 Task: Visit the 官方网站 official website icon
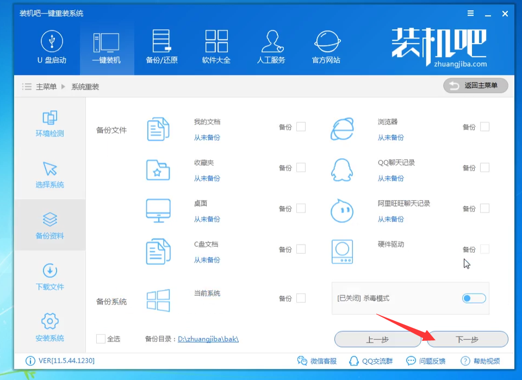click(x=326, y=41)
